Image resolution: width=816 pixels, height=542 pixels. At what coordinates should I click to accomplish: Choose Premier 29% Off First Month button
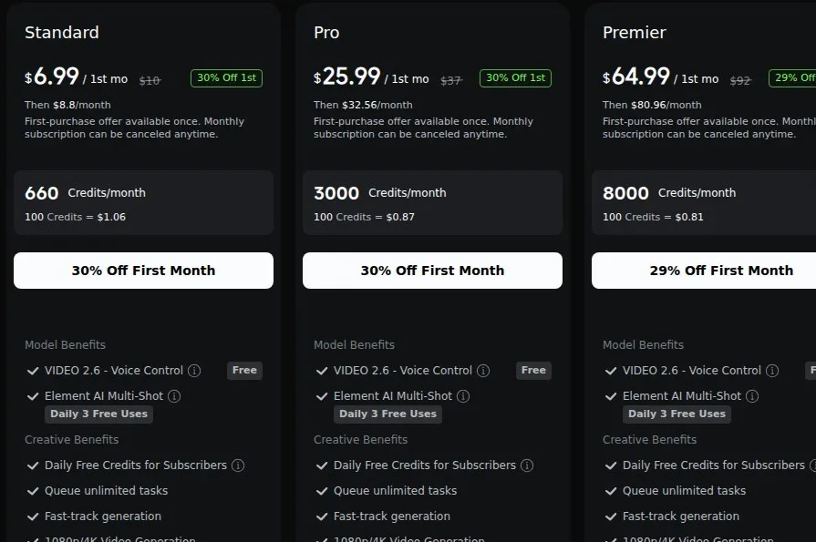(704, 271)
